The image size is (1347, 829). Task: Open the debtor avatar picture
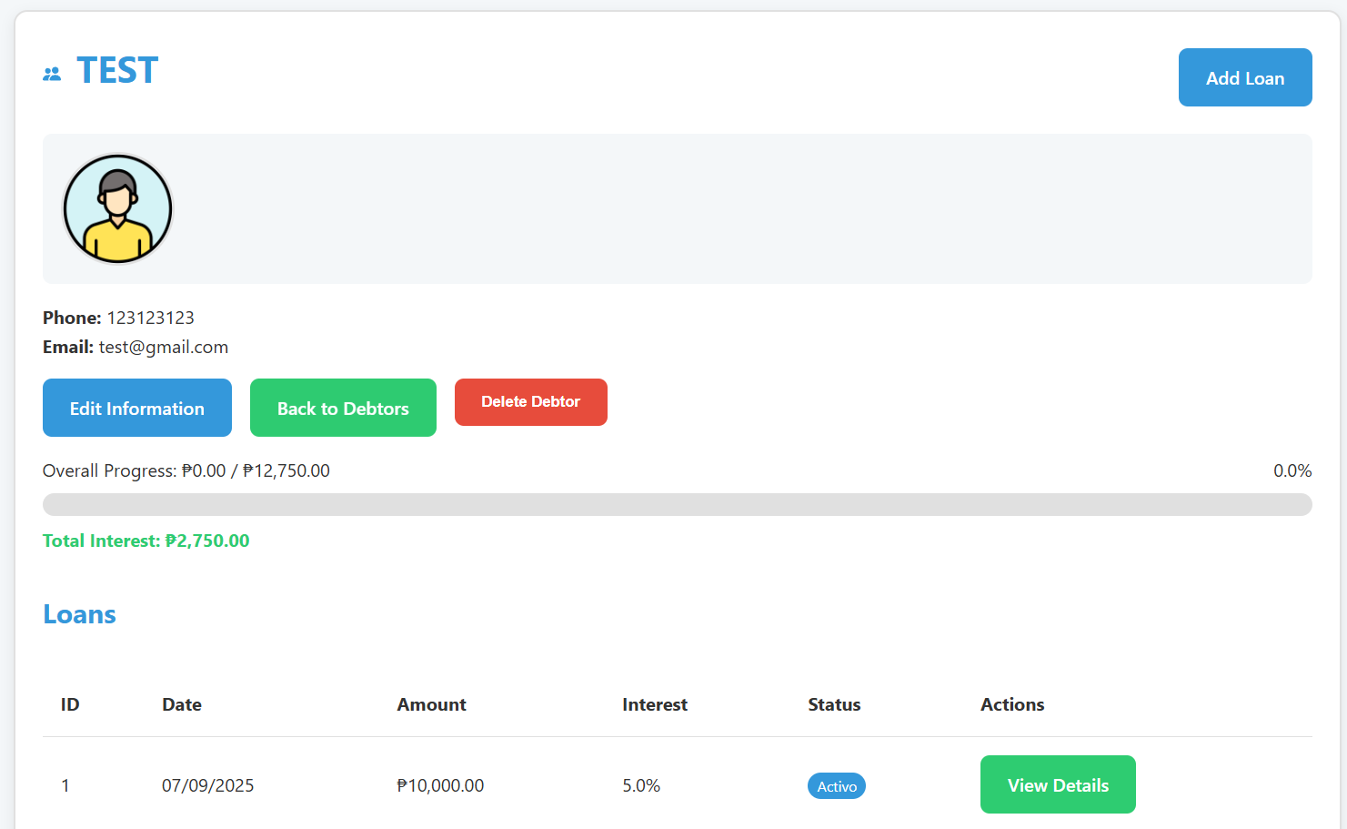117,208
